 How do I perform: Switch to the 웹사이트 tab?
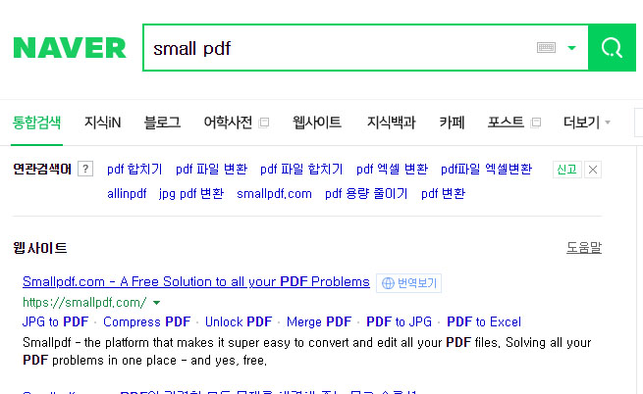tap(316, 123)
